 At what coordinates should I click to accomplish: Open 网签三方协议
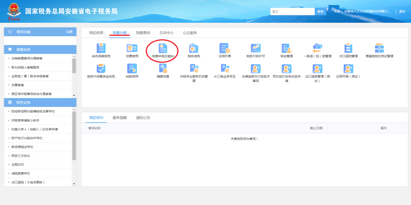(21, 156)
